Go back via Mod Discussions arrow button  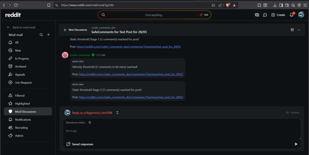coord(76,30)
